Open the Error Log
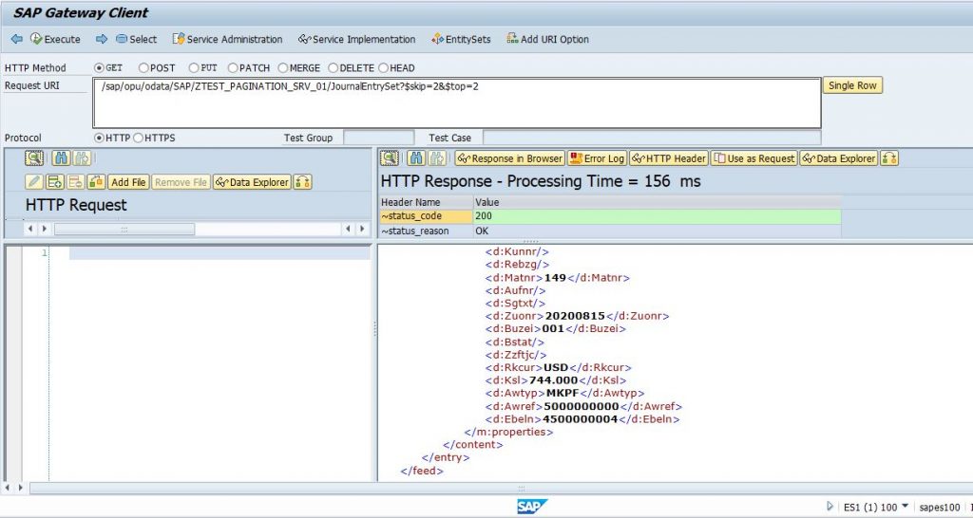 tap(597, 158)
